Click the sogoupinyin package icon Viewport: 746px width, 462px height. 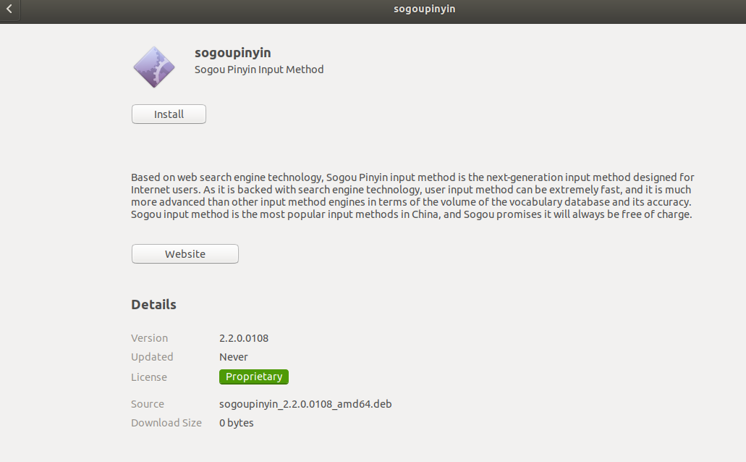[153, 67]
